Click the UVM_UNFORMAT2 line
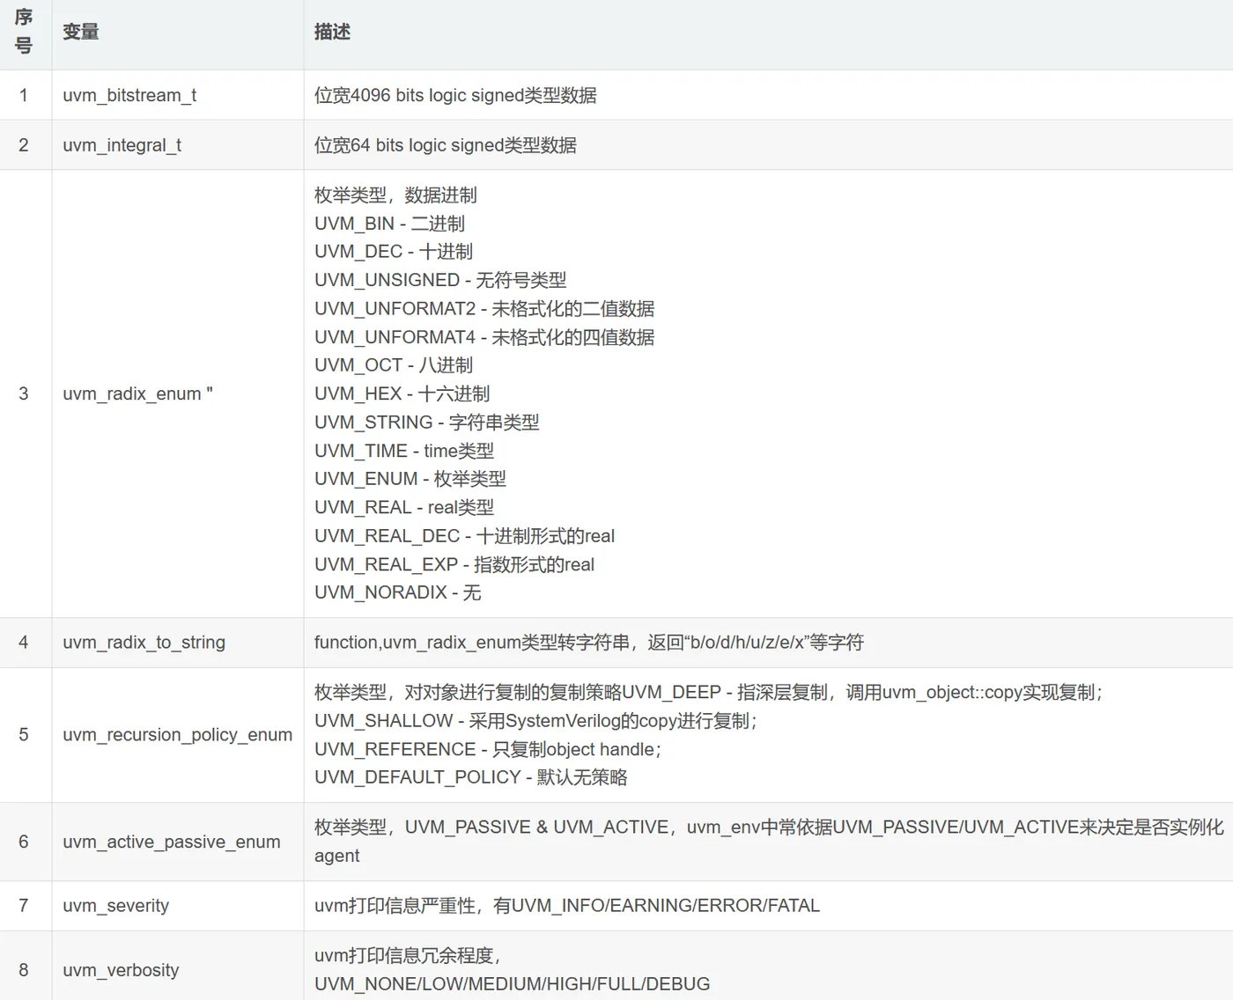Screen dimensions: 1233x1000 click(484, 309)
